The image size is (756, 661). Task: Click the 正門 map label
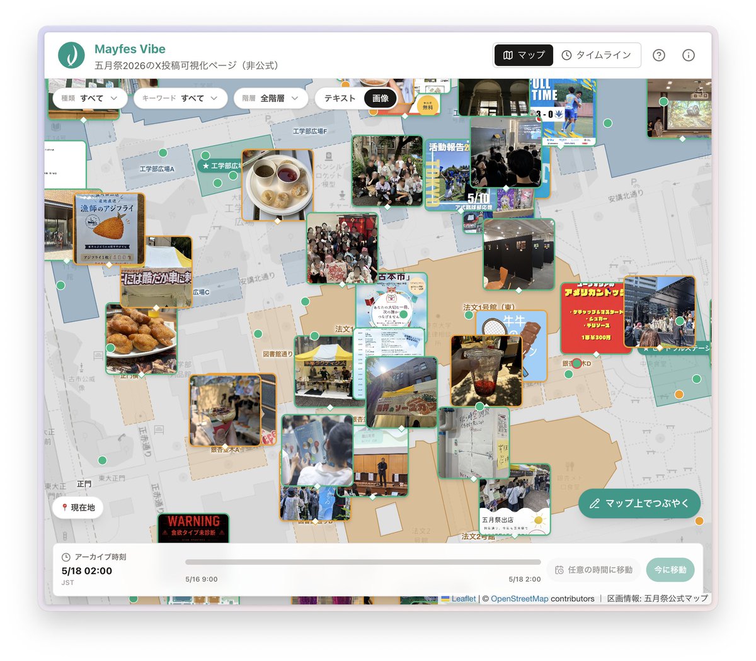[x=84, y=484]
